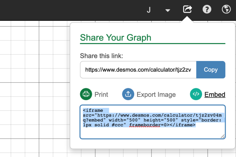Click the share link URL field
The image size is (236, 157).
tap(138, 70)
